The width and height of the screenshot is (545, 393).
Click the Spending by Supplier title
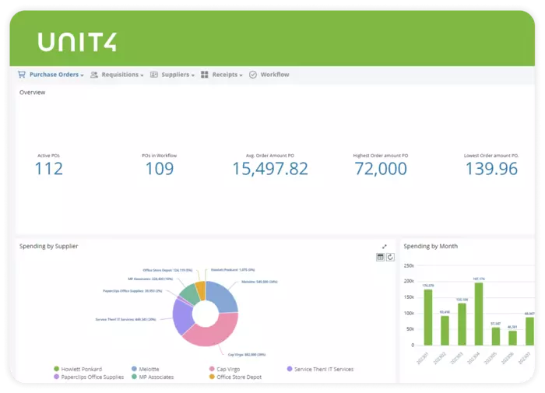48,246
